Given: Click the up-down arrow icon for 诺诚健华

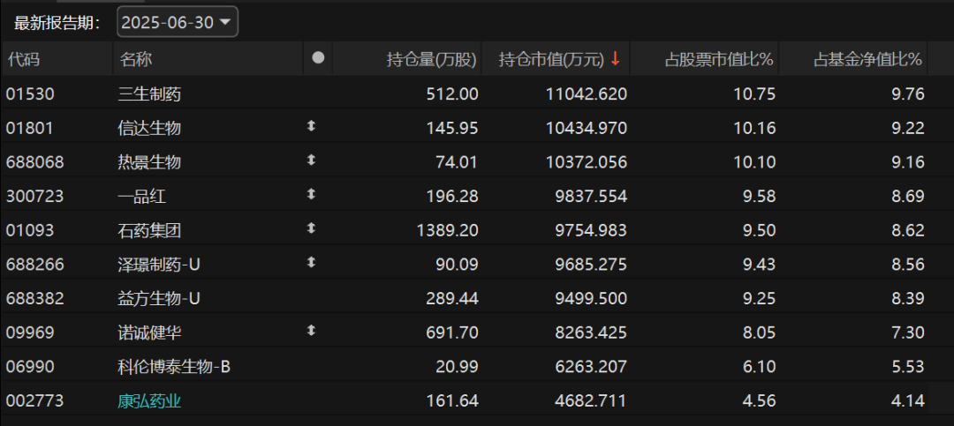Looking at the screenshot, I should 311,331.
